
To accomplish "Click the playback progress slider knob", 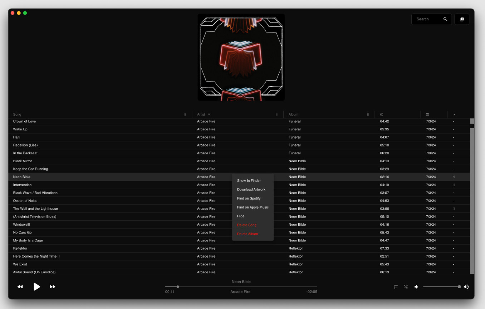I will pyautogui.click(x=178, y=286).
